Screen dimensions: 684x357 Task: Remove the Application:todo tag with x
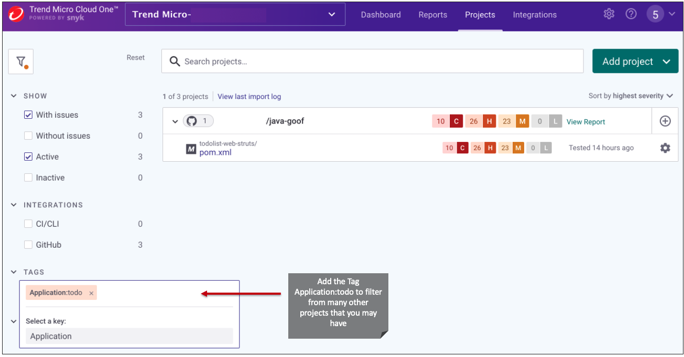click(91, 293)
